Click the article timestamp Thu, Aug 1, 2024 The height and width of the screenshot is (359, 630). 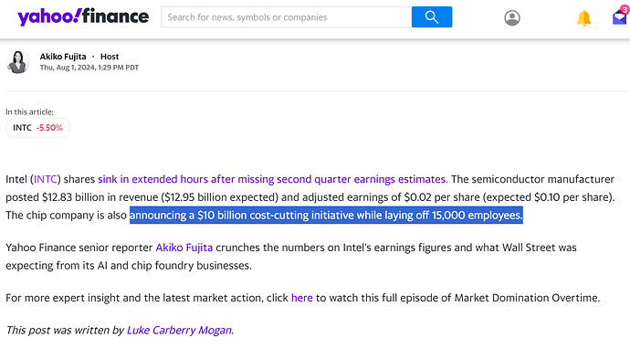coord(89,68)
